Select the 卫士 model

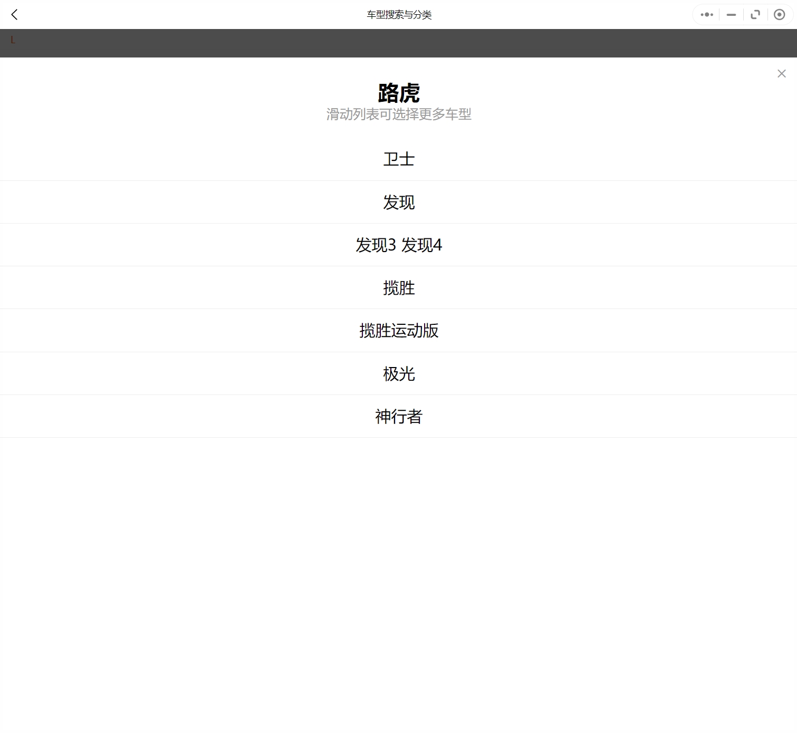399,159
